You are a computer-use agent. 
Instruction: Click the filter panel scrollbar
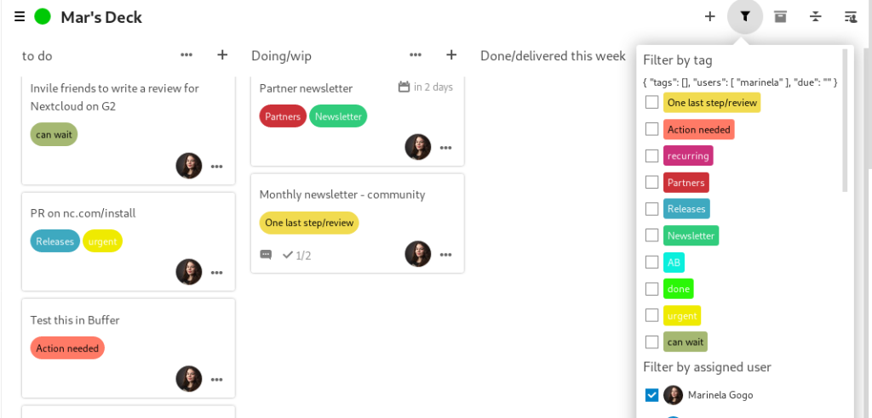[x=845, y=119]
